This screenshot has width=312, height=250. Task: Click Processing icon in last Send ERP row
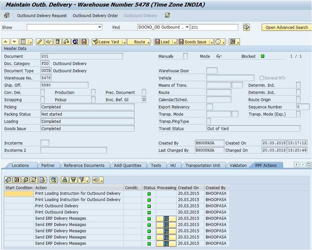click(166, 244)
